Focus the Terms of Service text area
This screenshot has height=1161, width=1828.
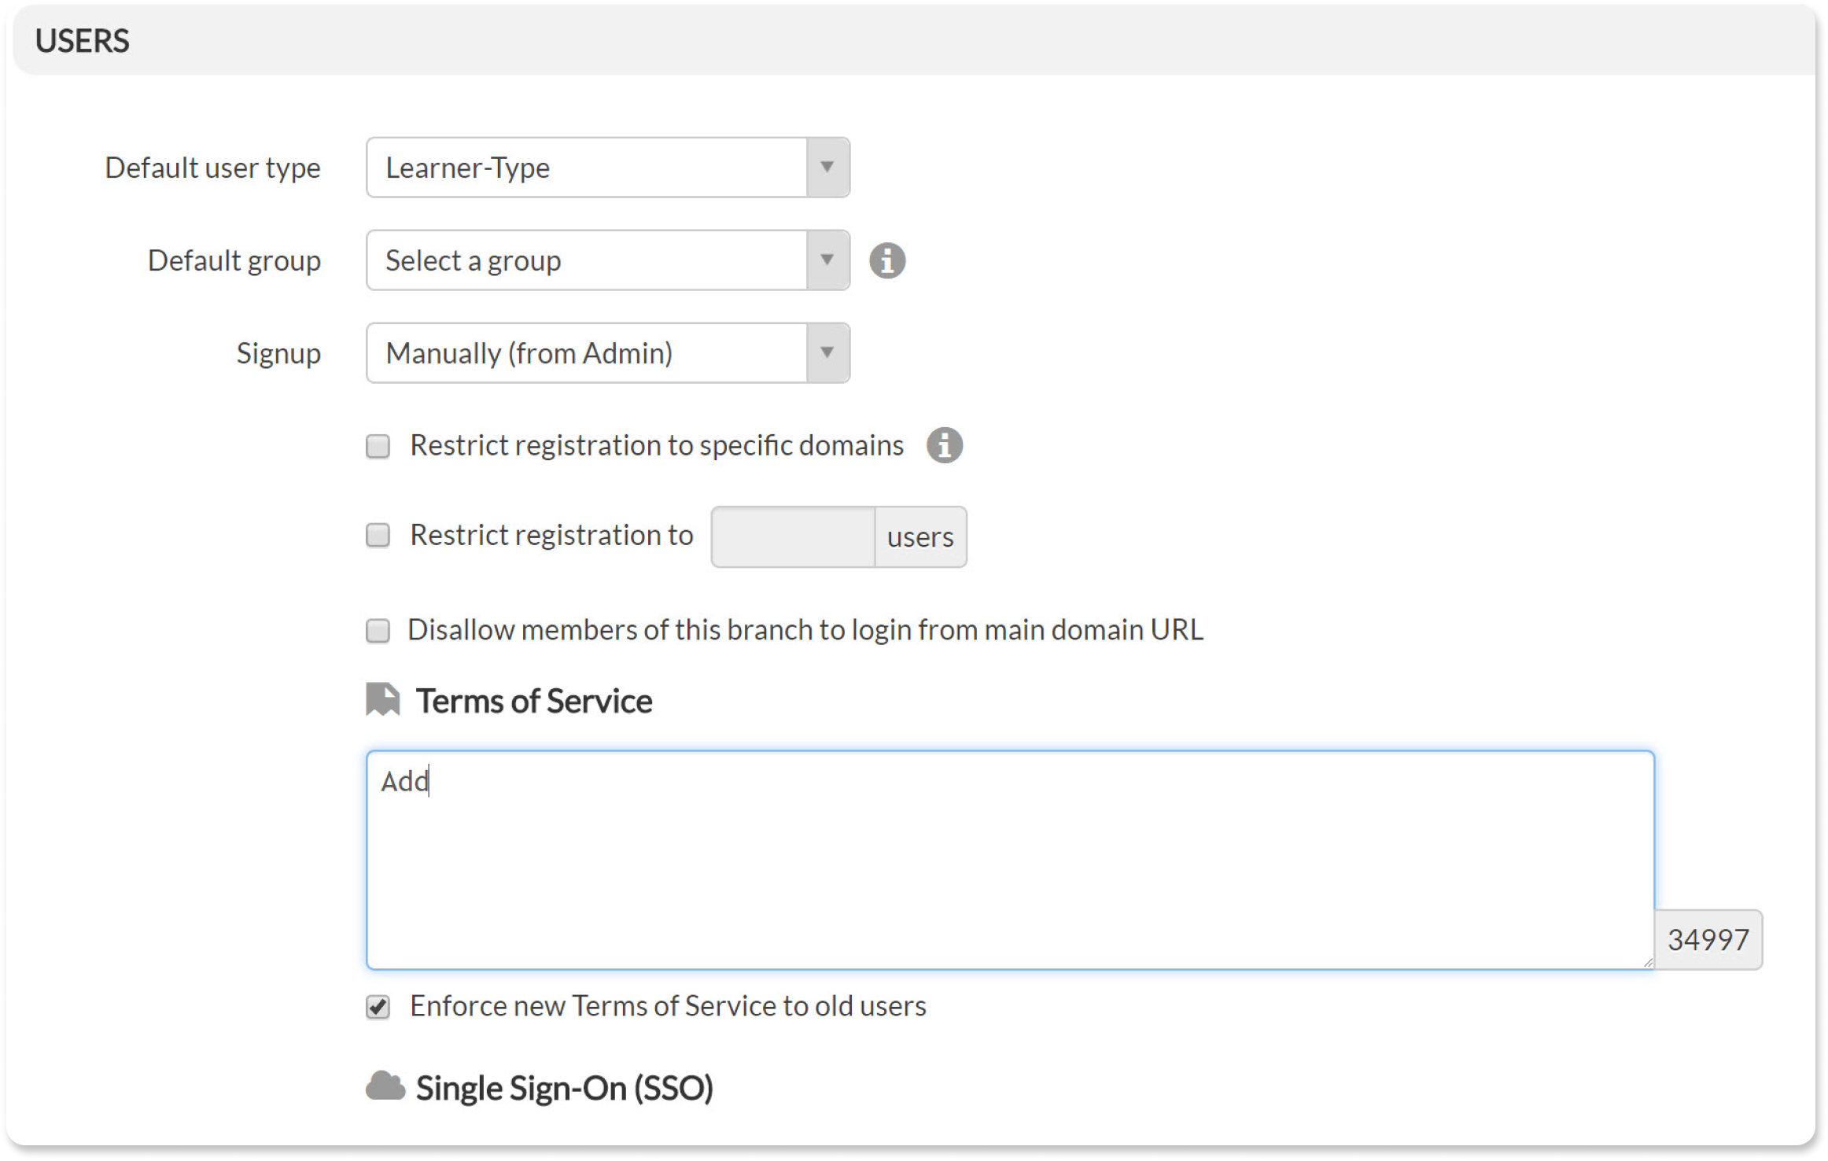(x=1010, y=860)
